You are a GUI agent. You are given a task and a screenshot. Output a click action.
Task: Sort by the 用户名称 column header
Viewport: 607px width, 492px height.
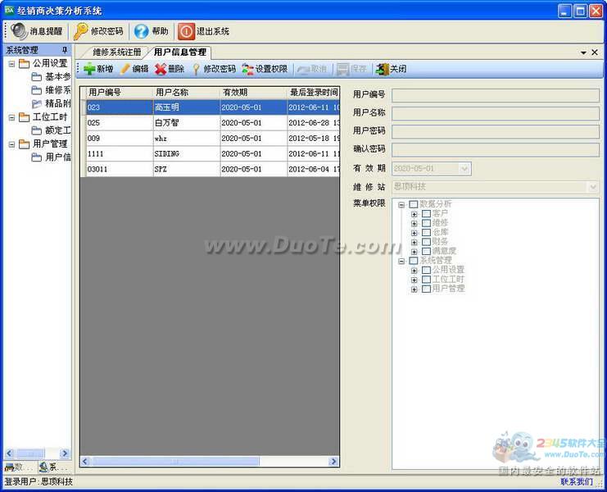pyautogui.click(x=187, y=93)
